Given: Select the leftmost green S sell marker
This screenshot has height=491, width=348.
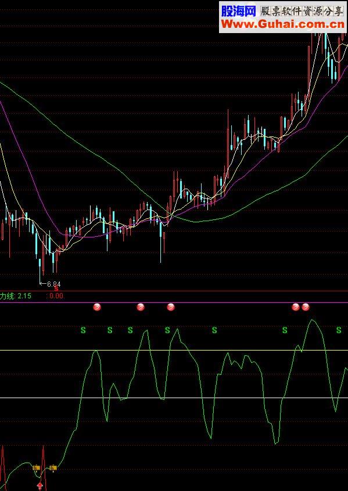Looking at the screenshot, I should 83,330.
